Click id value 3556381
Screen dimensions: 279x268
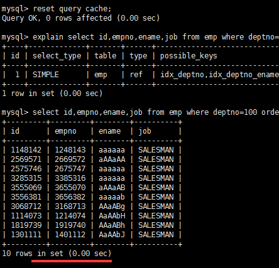[x=26, y=197]
